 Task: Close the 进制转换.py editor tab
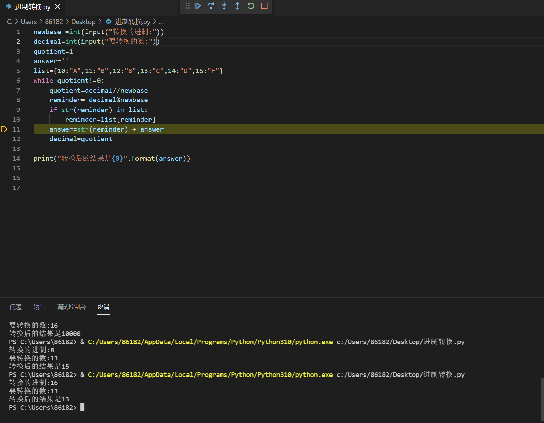pyautogui.click(x=58, y=6)
